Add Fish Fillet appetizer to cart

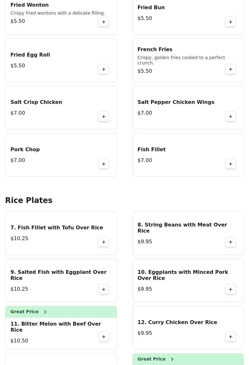231,164
